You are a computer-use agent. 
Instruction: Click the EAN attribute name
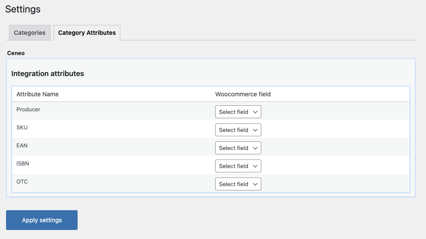22,146
